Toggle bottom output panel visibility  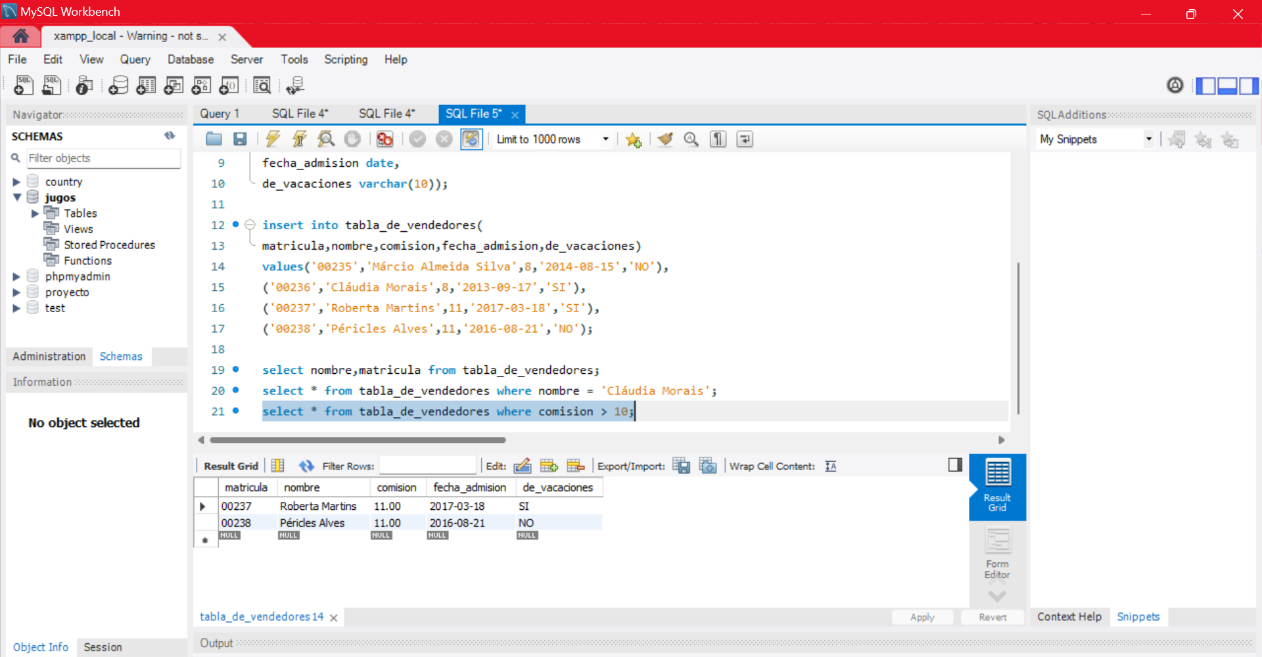coord(1227,85)
